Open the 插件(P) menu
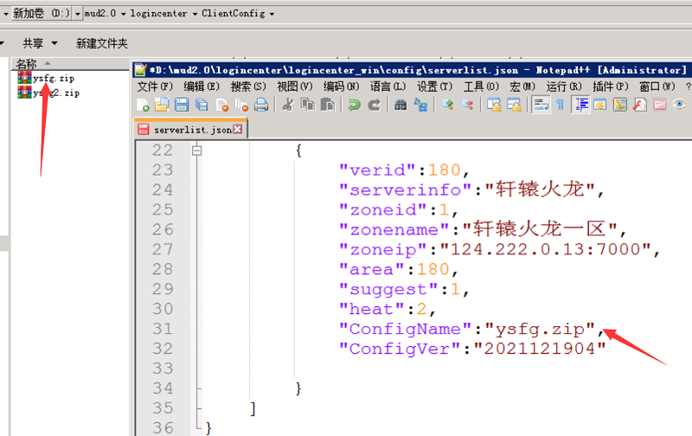This screenshot has height=436, width=692. [611, 87]
